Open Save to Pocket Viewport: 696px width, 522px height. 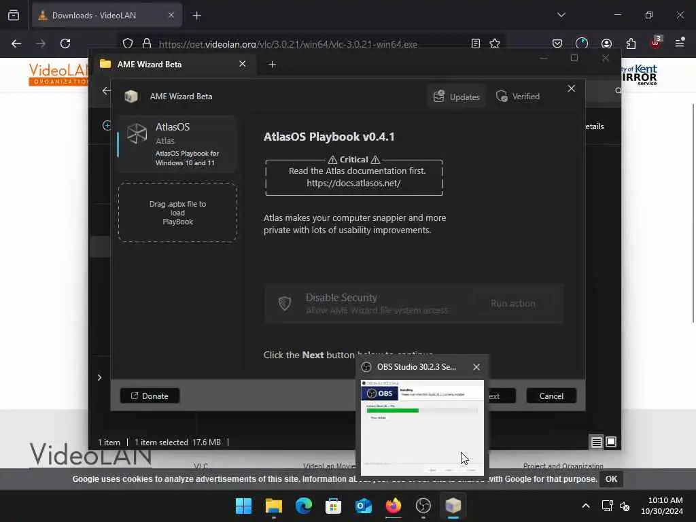coord(557,43)
